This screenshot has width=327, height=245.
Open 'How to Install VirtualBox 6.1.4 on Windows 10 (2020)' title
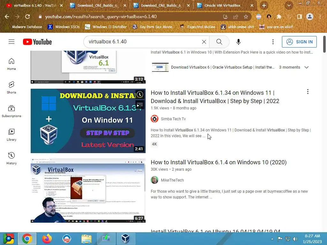(218, 162)
